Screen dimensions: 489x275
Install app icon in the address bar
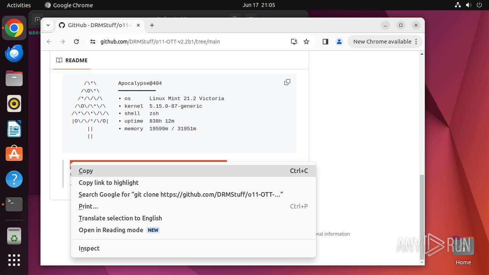point(294,42)
